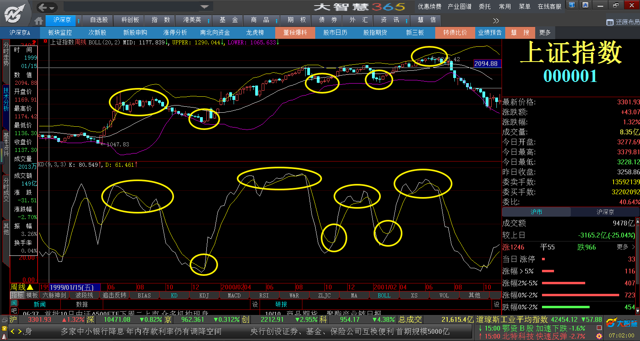Select RSI indicator

(x=264, y=295)
